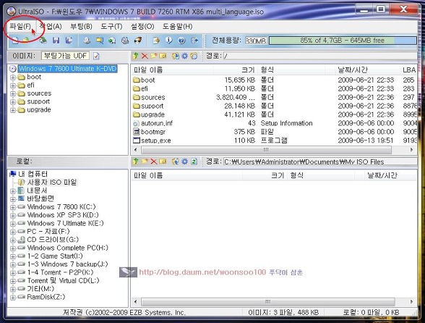
Task: Create new folder in image pane
Action: point(154,56)
